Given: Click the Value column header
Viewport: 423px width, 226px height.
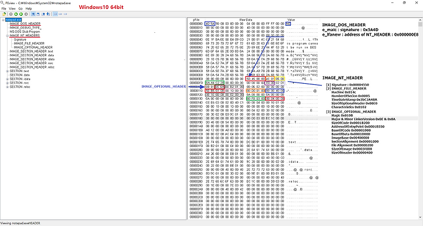Looking at the screenshot, I should pos(291,20).
